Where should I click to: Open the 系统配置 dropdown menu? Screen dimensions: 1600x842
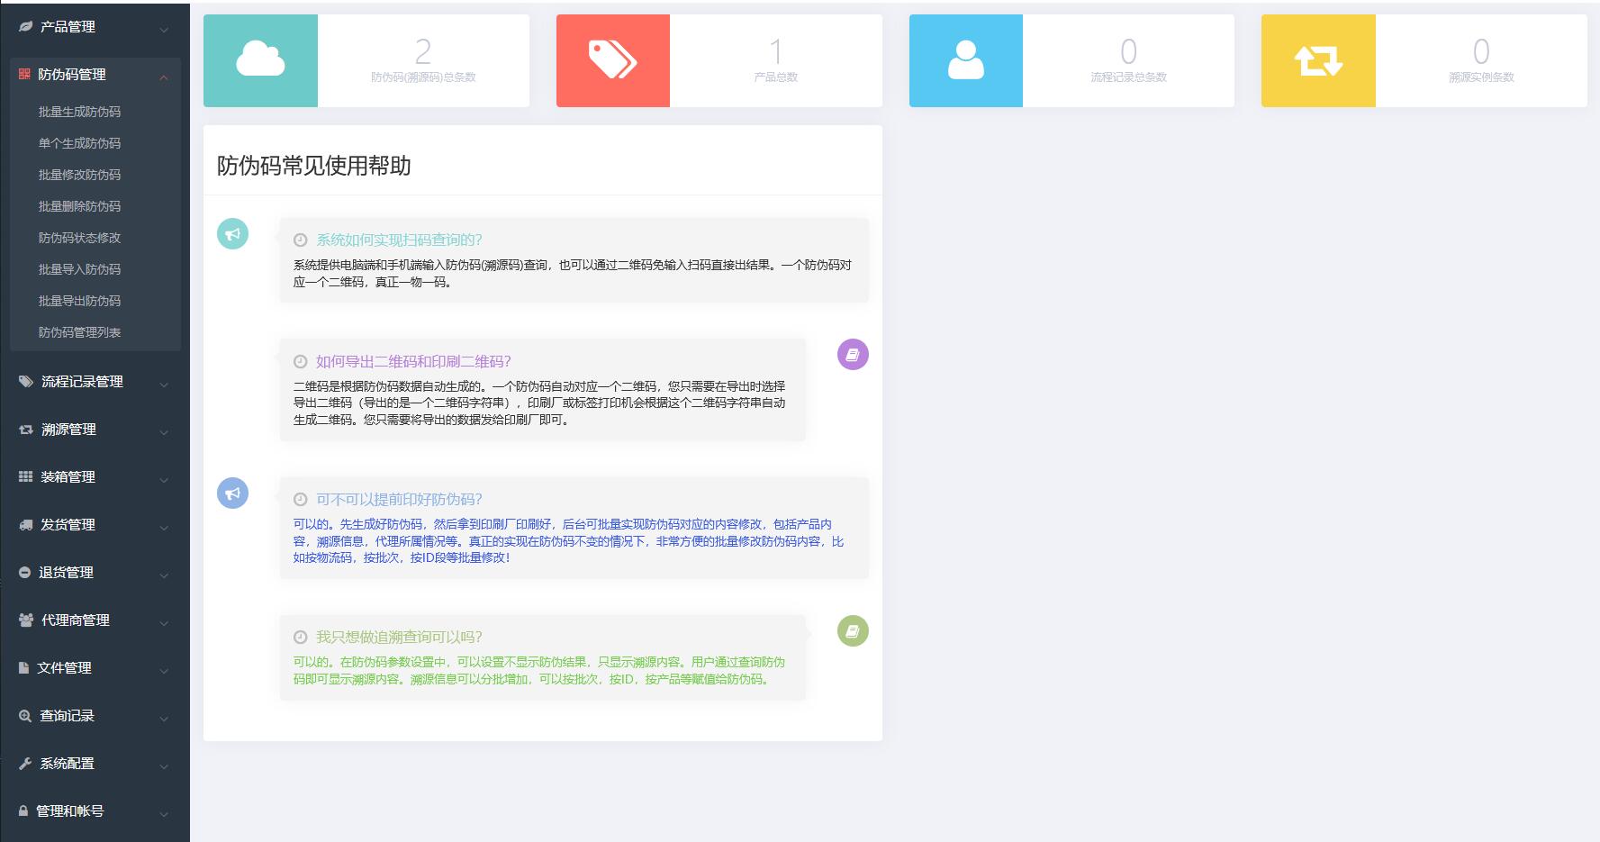[95, 764]
